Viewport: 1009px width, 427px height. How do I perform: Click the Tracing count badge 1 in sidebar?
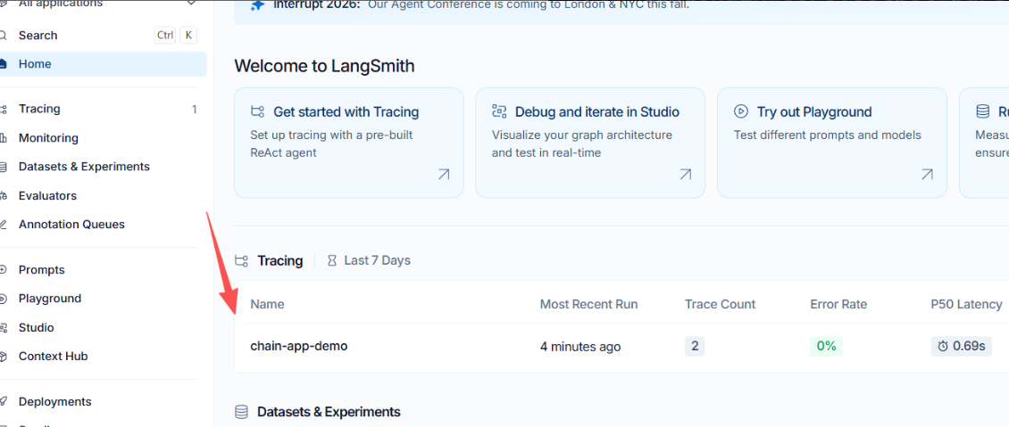[x=195, y=109]
